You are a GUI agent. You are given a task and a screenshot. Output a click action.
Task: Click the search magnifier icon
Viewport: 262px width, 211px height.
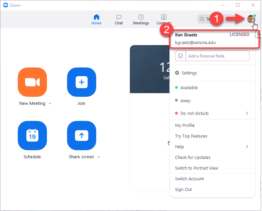pyautogui.click(x=202, y=19)
